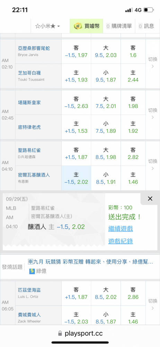Open the 九月 玩競猜 hot topic link
160x347 pixels.
[x=94, y=262]
